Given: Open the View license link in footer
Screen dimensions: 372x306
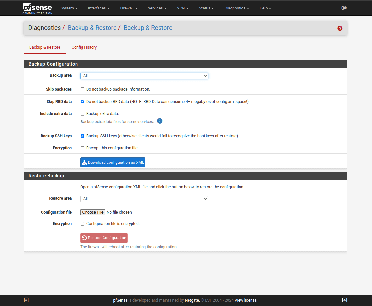Looking at the screenshot, I should point(246,300).
